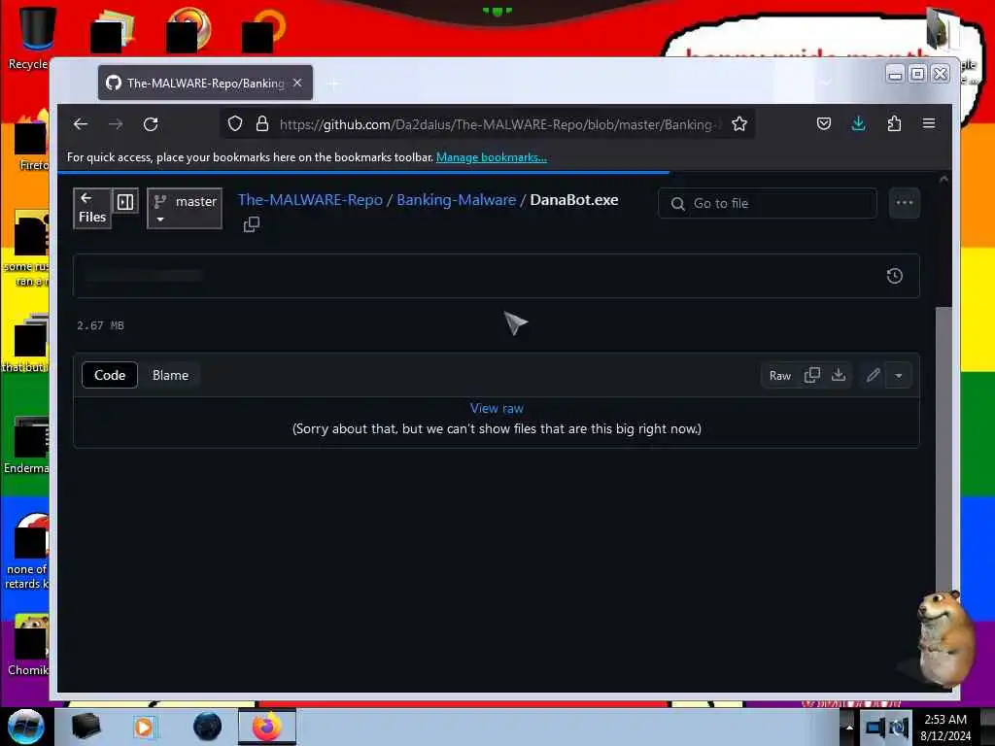Click the page vertical scrollbar thumb

(944, 449)
